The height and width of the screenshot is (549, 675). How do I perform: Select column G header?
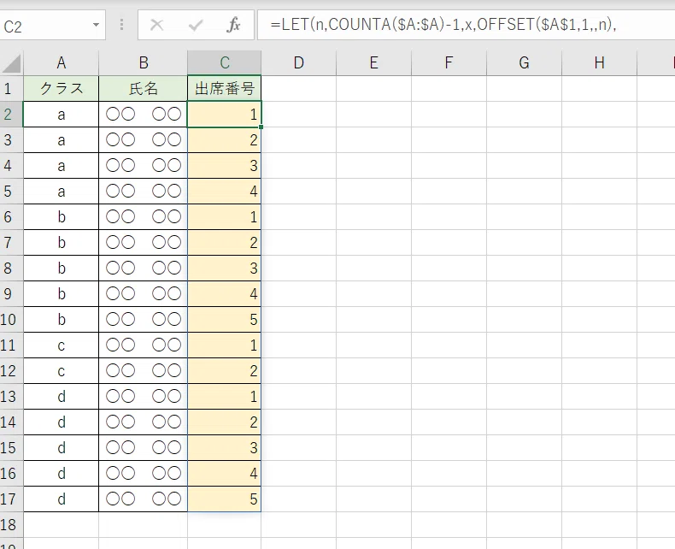524,63
